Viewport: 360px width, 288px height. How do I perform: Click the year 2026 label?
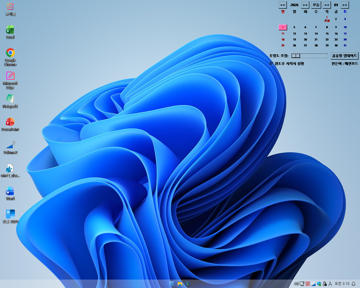294,5
